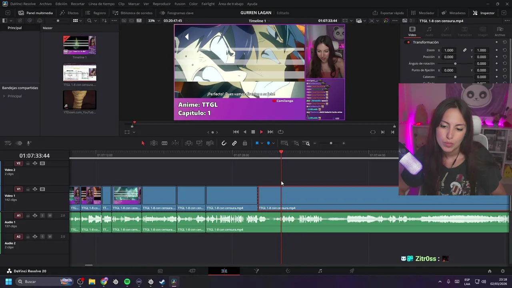512x288 pixels.
Task: Open File Explorer from the taskbar
Action: (92, 282)
